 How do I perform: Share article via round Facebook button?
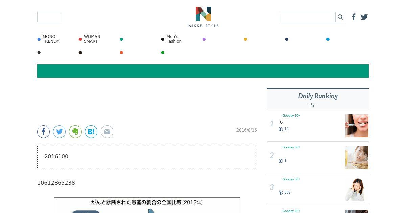(43, 132)
